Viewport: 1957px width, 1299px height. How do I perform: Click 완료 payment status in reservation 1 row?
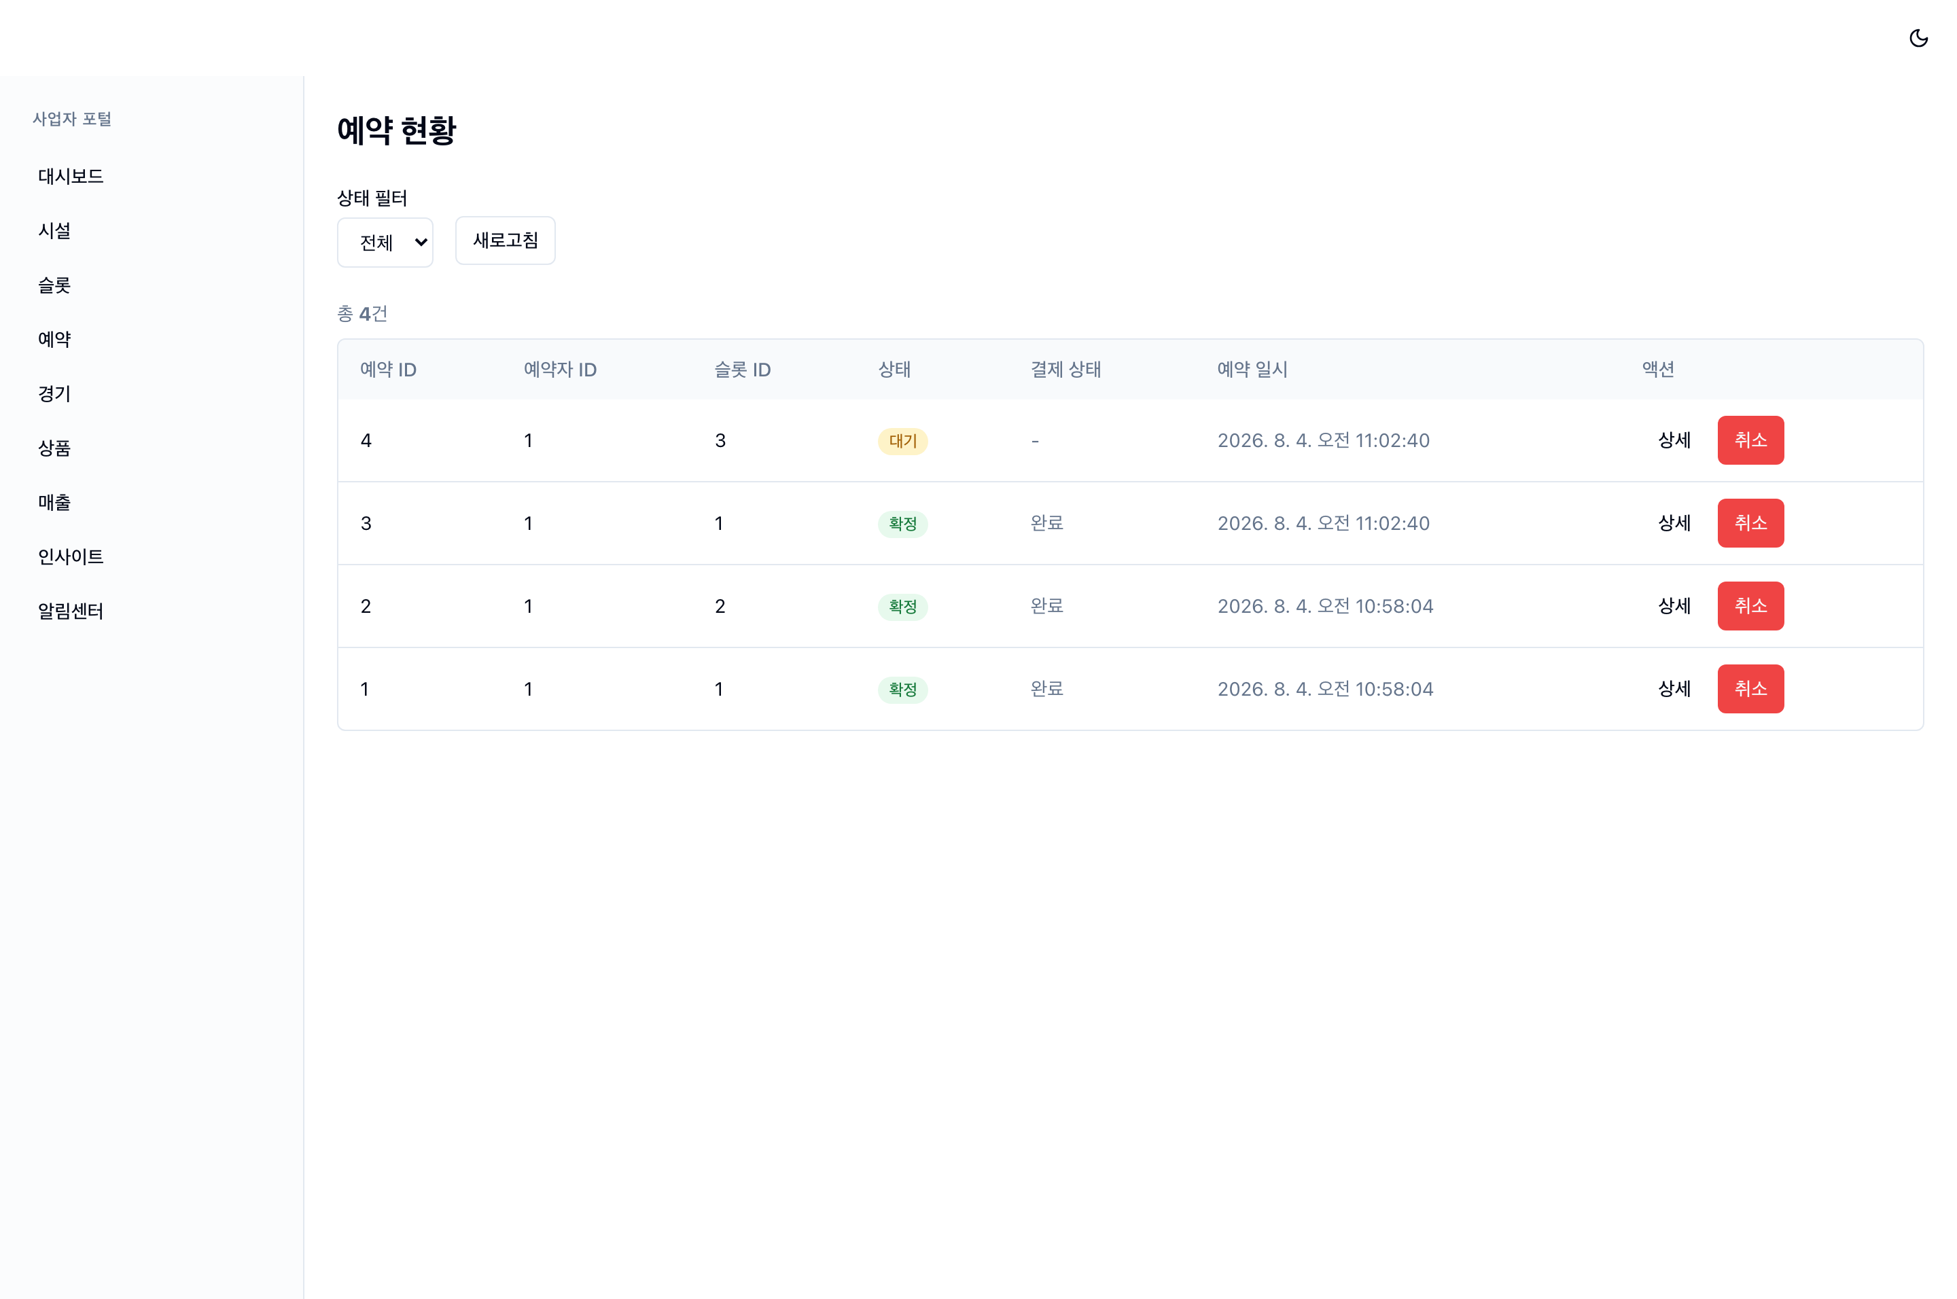pyautogui.click(x=1047, y=688)
